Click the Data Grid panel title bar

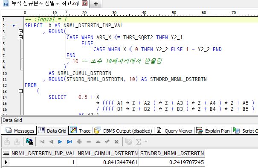coord(130,120)
